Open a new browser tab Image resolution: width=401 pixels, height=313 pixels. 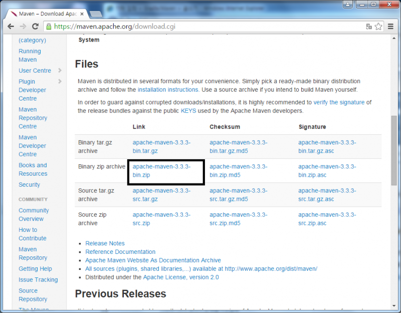[96, 14]
